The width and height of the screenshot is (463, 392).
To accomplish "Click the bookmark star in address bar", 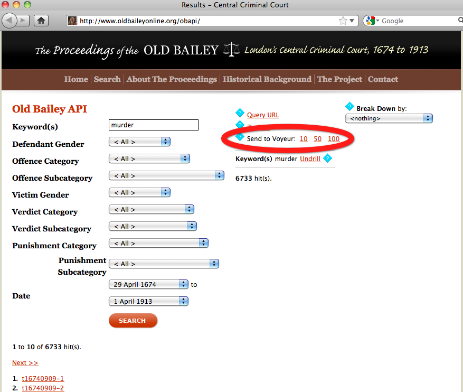I will [x=343, y=21].
